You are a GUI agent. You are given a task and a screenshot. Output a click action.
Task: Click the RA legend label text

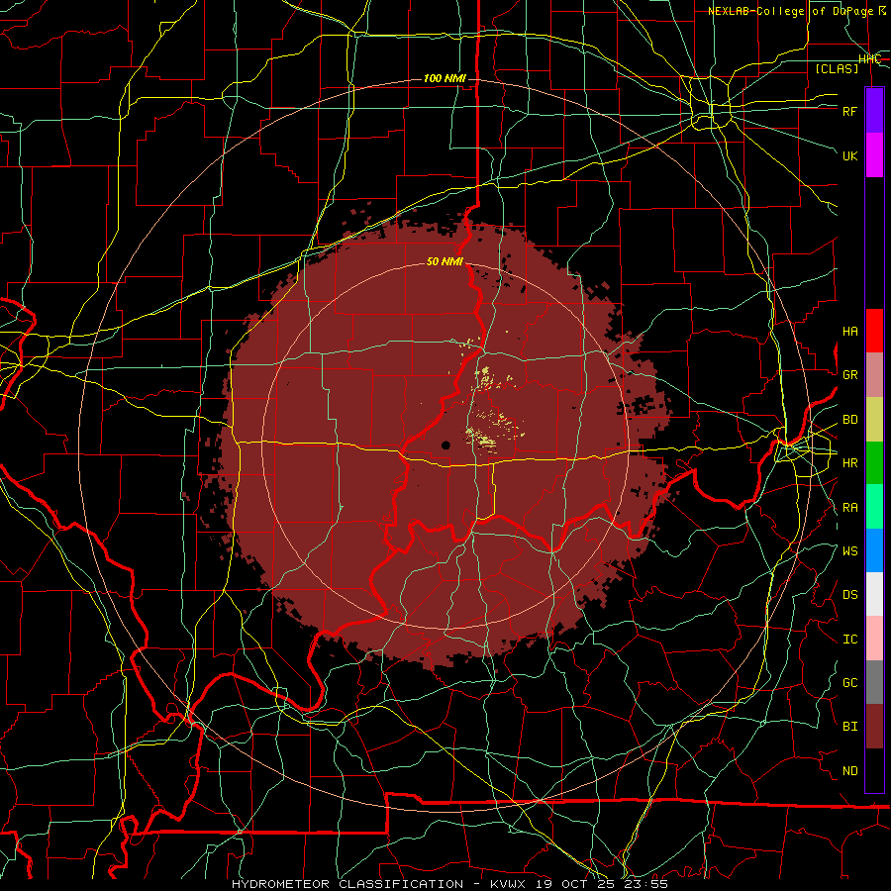[849, 508]
